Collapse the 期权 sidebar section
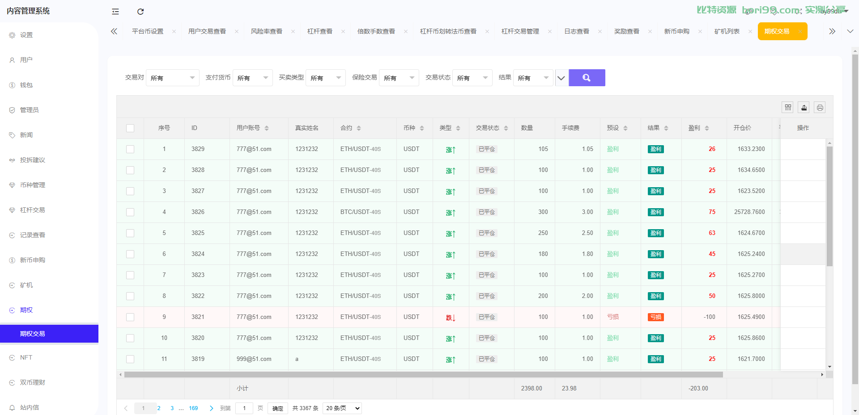 [x=26, y=310]
